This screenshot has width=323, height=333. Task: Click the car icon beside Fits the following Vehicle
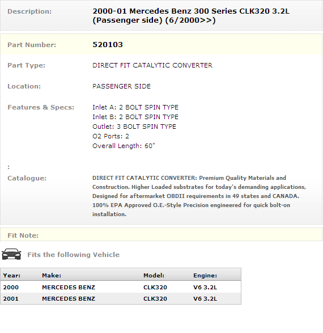coord(11,254)
